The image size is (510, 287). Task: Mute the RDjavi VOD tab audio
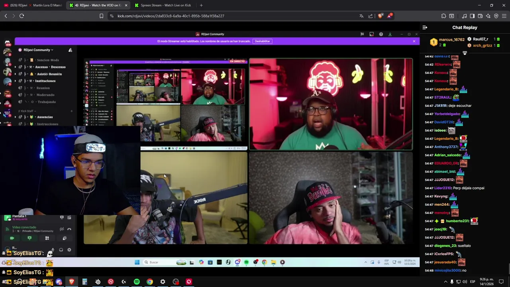point(76,5)
